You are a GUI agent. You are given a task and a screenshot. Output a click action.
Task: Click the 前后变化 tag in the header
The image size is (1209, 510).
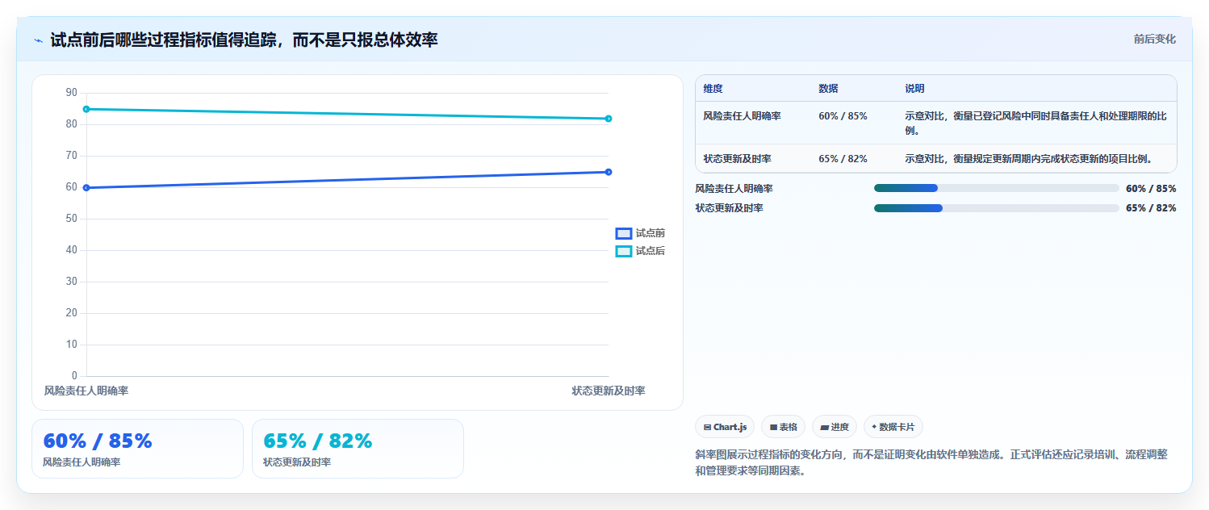[x=1154, y=39]
